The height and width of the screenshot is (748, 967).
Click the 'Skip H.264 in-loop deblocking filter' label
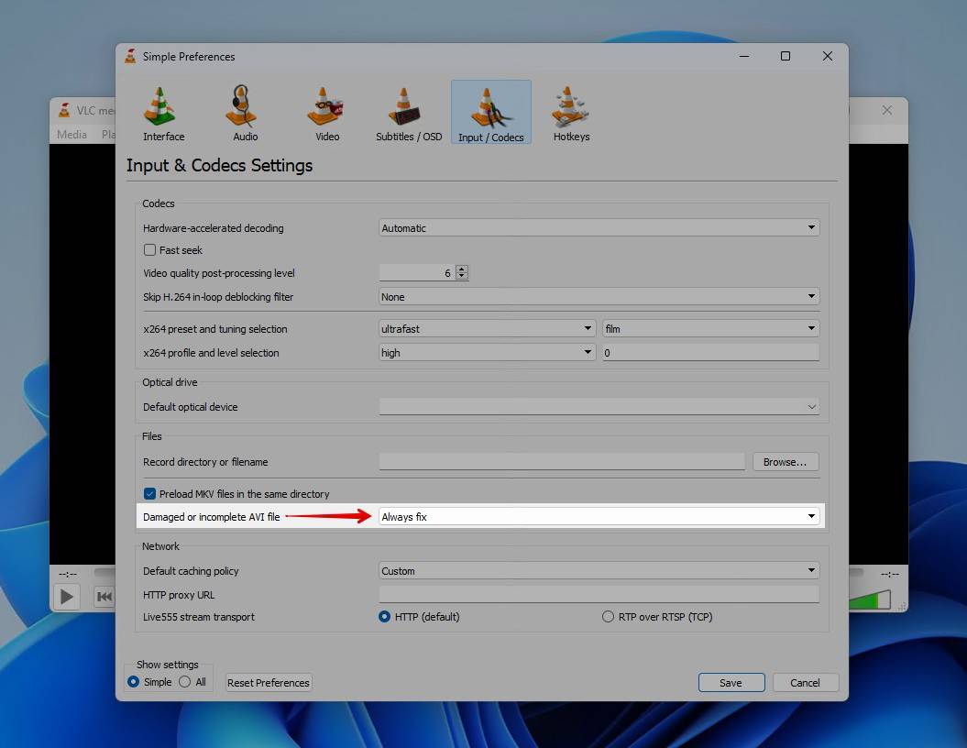[218, 297]
